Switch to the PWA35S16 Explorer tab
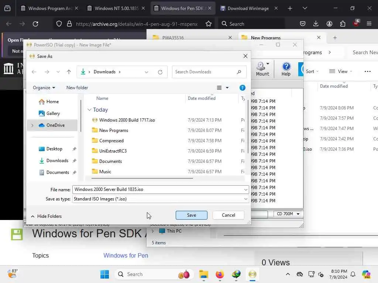 tap(173, 38)
